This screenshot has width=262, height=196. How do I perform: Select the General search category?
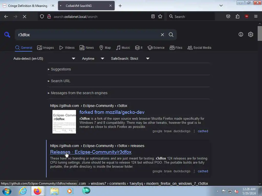tap(24, 48)
